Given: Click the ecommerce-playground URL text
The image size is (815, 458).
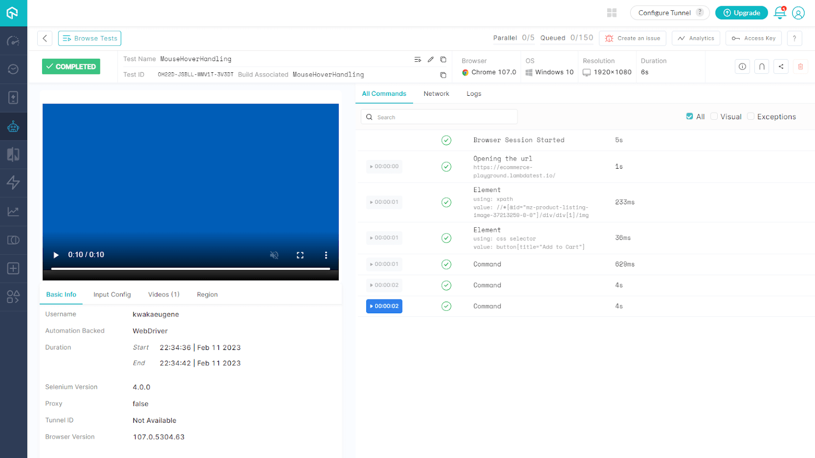Looking at the screenshot, I should coord(514,172).
